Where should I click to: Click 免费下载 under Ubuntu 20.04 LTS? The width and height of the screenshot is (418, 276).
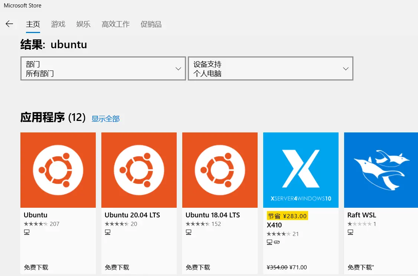117,267
